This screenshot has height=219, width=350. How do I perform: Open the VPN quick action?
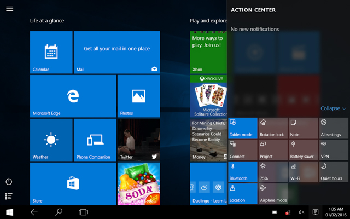(334, 150)
